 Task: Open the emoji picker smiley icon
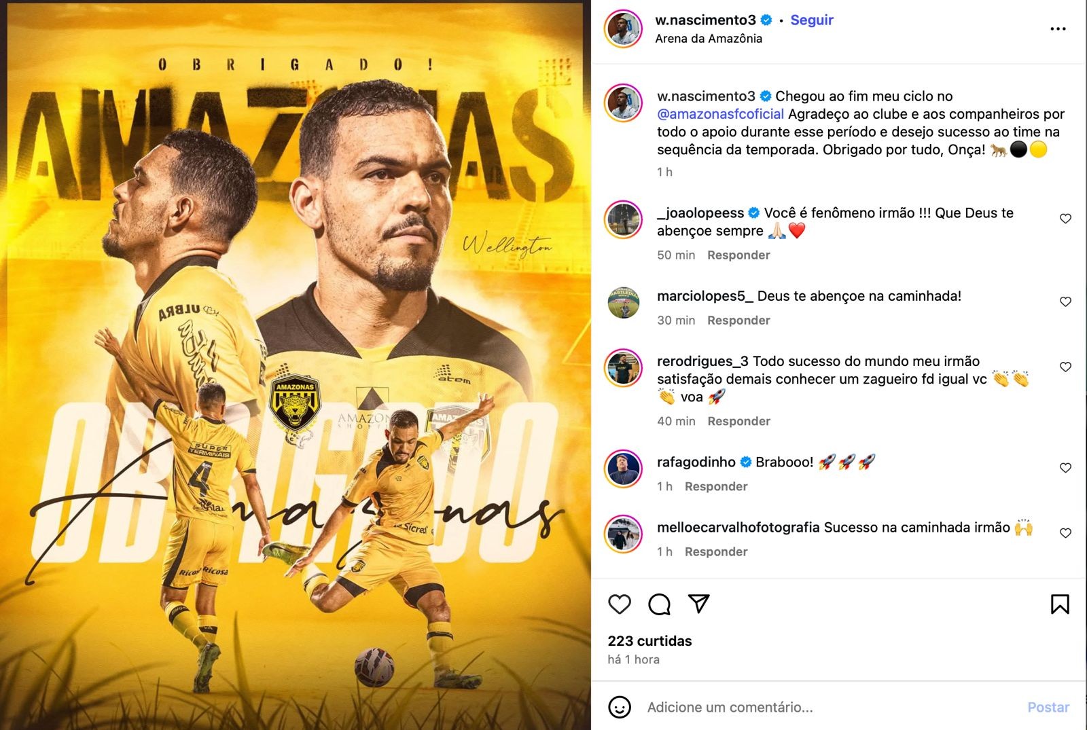(x=619, y=707)
